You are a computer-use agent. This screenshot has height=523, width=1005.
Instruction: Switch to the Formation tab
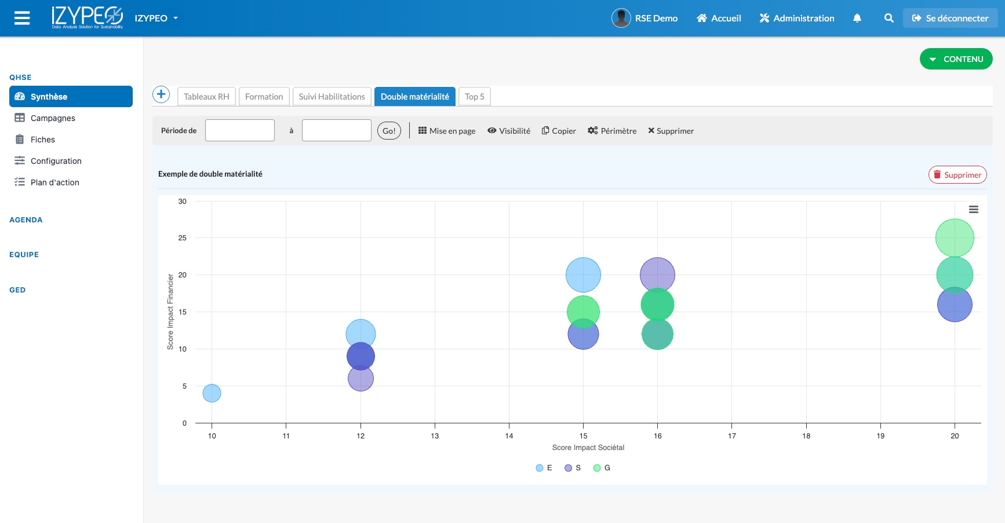[264, 97]
